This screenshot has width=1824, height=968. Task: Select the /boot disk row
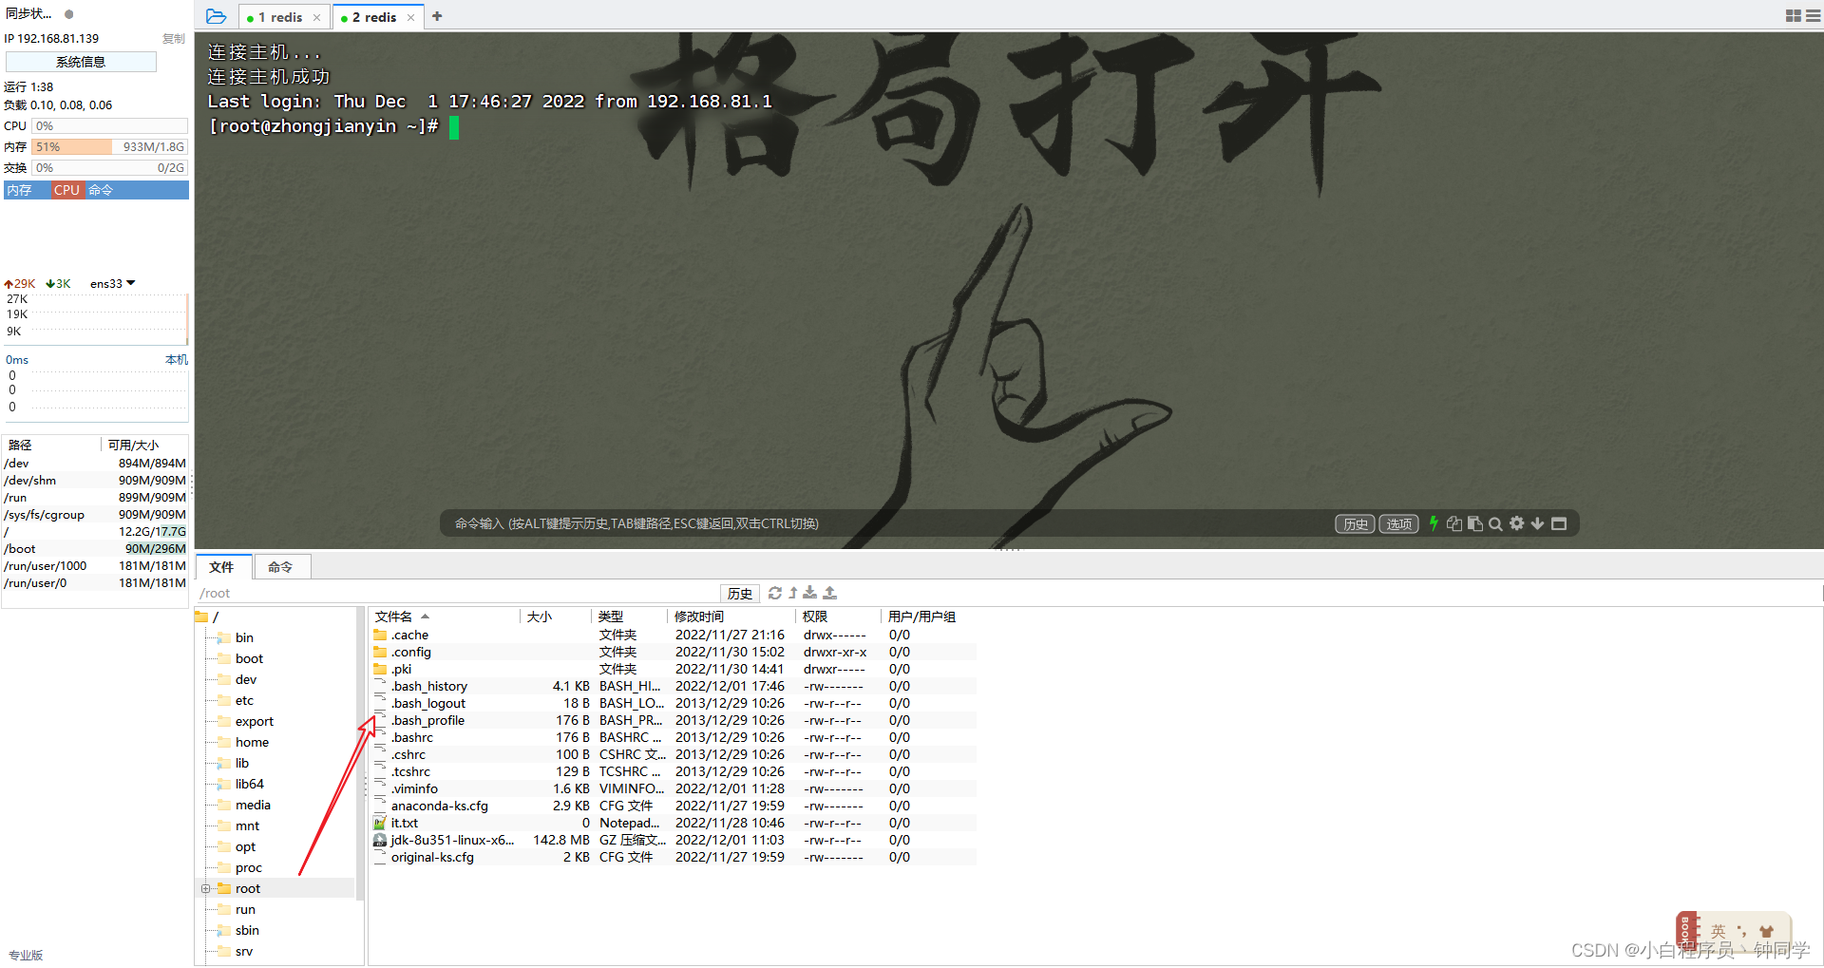(95, 548)
